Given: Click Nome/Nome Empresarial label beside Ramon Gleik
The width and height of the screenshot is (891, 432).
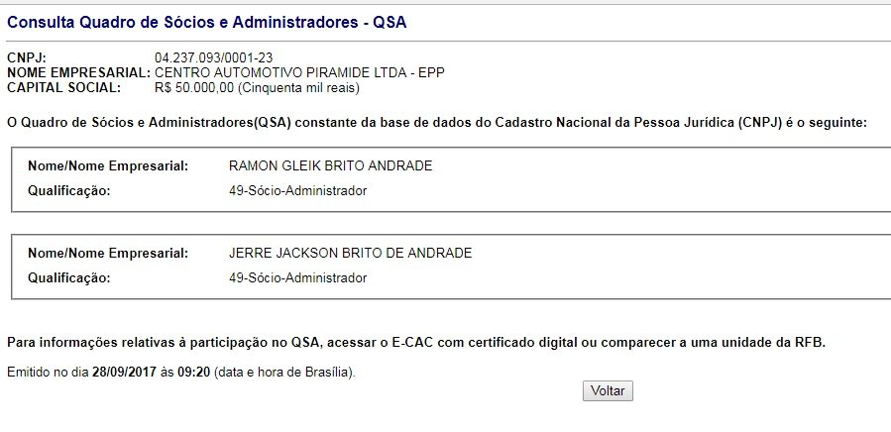Looking at the screenshot, I should click(x=108, y=165).
